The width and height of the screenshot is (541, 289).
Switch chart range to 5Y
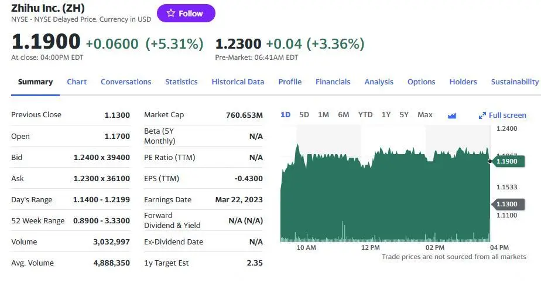tap(404, 115)
